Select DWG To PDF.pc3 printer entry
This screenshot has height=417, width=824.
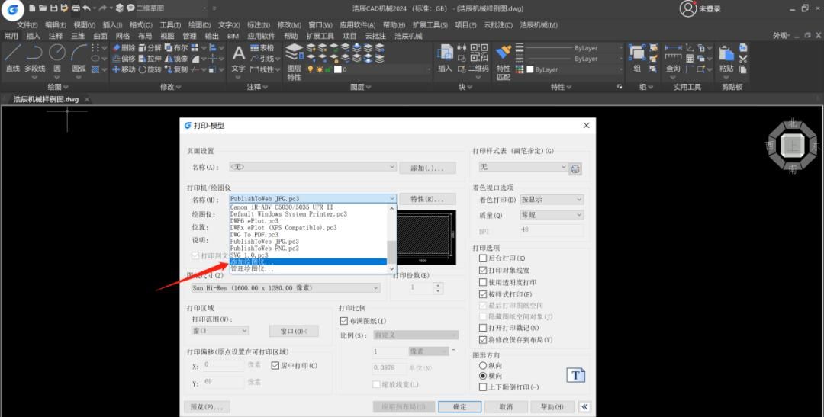pos(308,234)
